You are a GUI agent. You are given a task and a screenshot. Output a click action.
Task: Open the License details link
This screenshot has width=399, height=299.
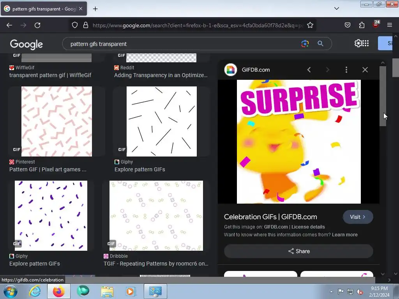coord(308,227)
